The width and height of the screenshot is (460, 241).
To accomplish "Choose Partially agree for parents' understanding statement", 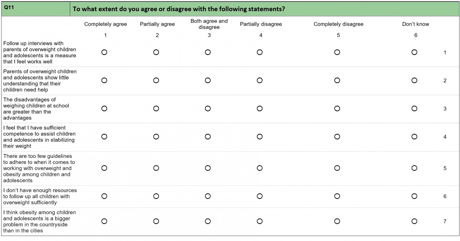I will coord(156,81).
